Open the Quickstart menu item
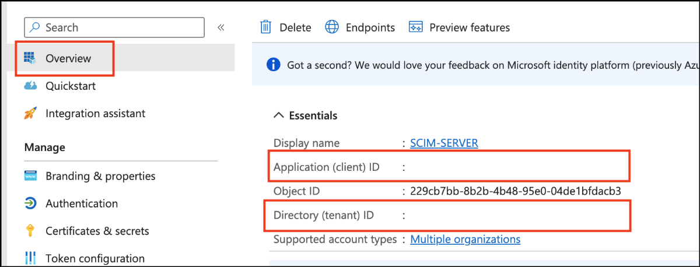Image resolution: width=700 pixels, height=267 pixels. (x=71, y=86)
